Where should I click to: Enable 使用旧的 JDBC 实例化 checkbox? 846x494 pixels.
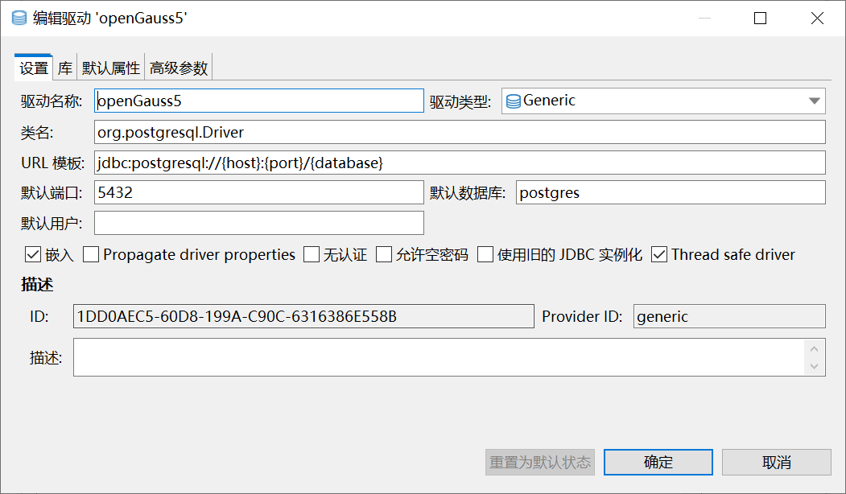485,254
